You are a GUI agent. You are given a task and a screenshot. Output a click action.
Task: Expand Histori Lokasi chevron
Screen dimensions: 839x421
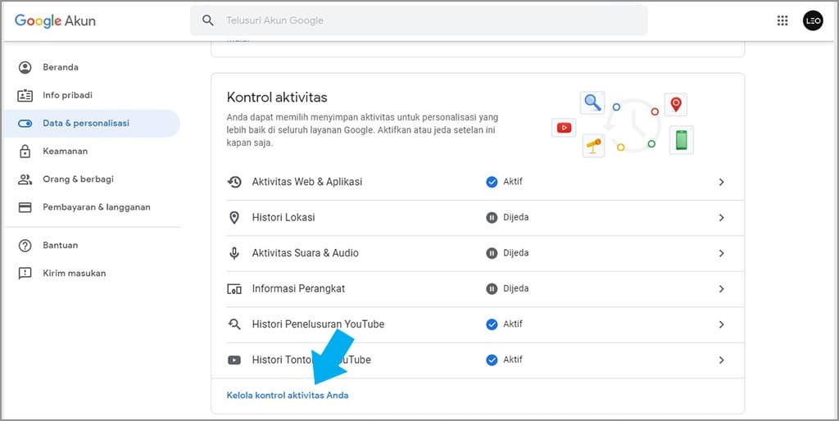click(x=721, y=218)
